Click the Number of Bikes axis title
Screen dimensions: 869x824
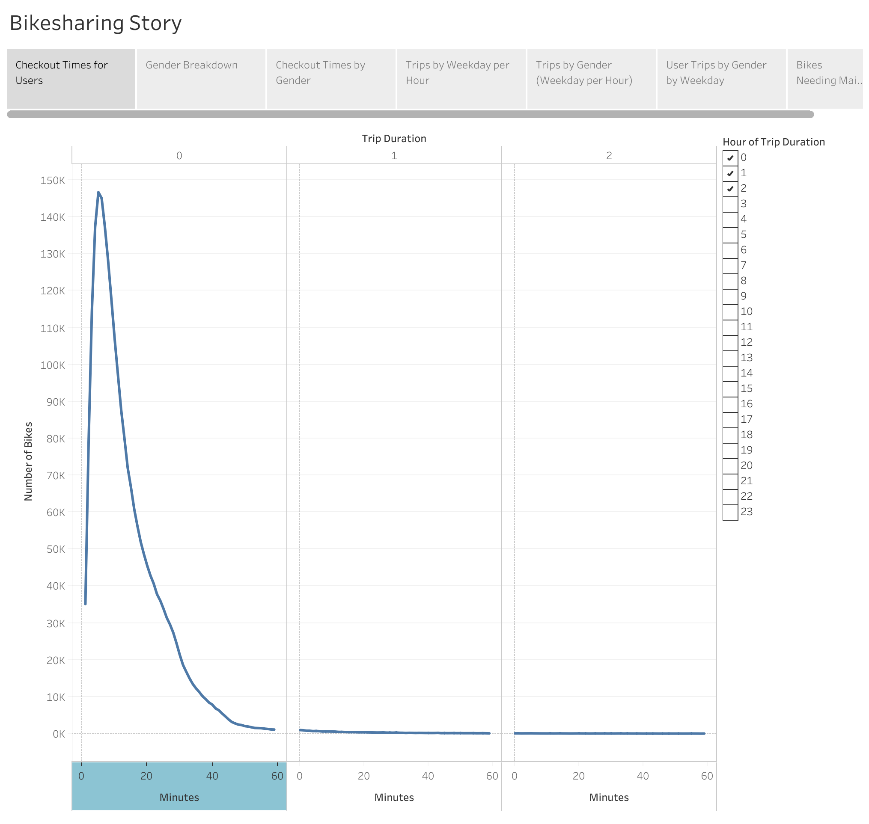click(28, 461)
